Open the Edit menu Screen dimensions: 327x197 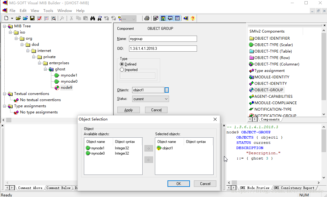tap(23, 11)
